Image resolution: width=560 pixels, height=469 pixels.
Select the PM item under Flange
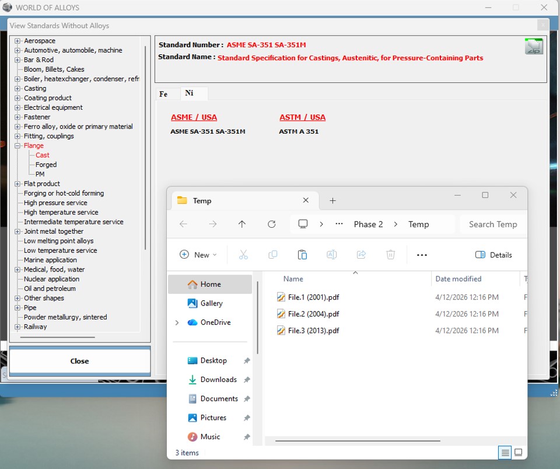[40, 174]
